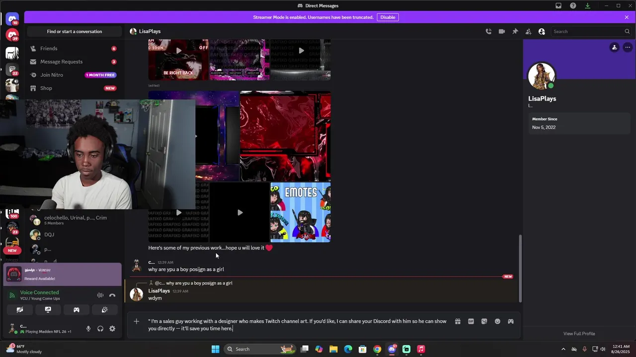This screenshot has width=636, height=357.
Task: Toggle noise suppression icon
Action: [x=100, y=296]
